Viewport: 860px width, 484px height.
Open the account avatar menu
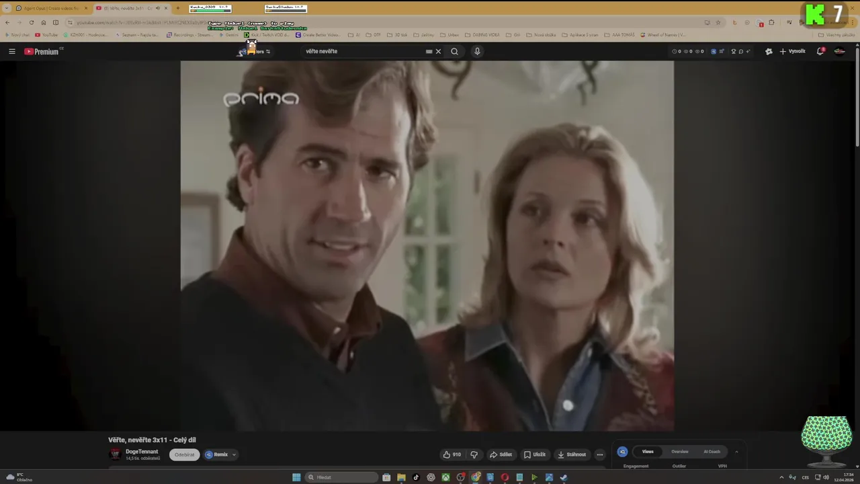pyautogui.click(x=839, y=51)
